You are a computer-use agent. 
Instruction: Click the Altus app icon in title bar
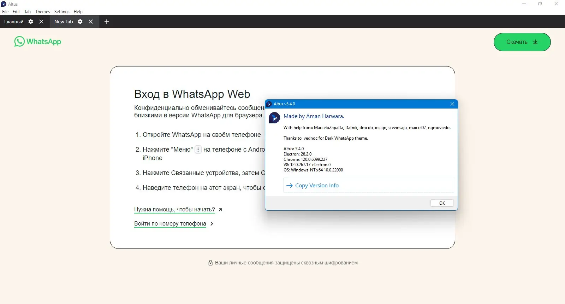pos(4,4)
